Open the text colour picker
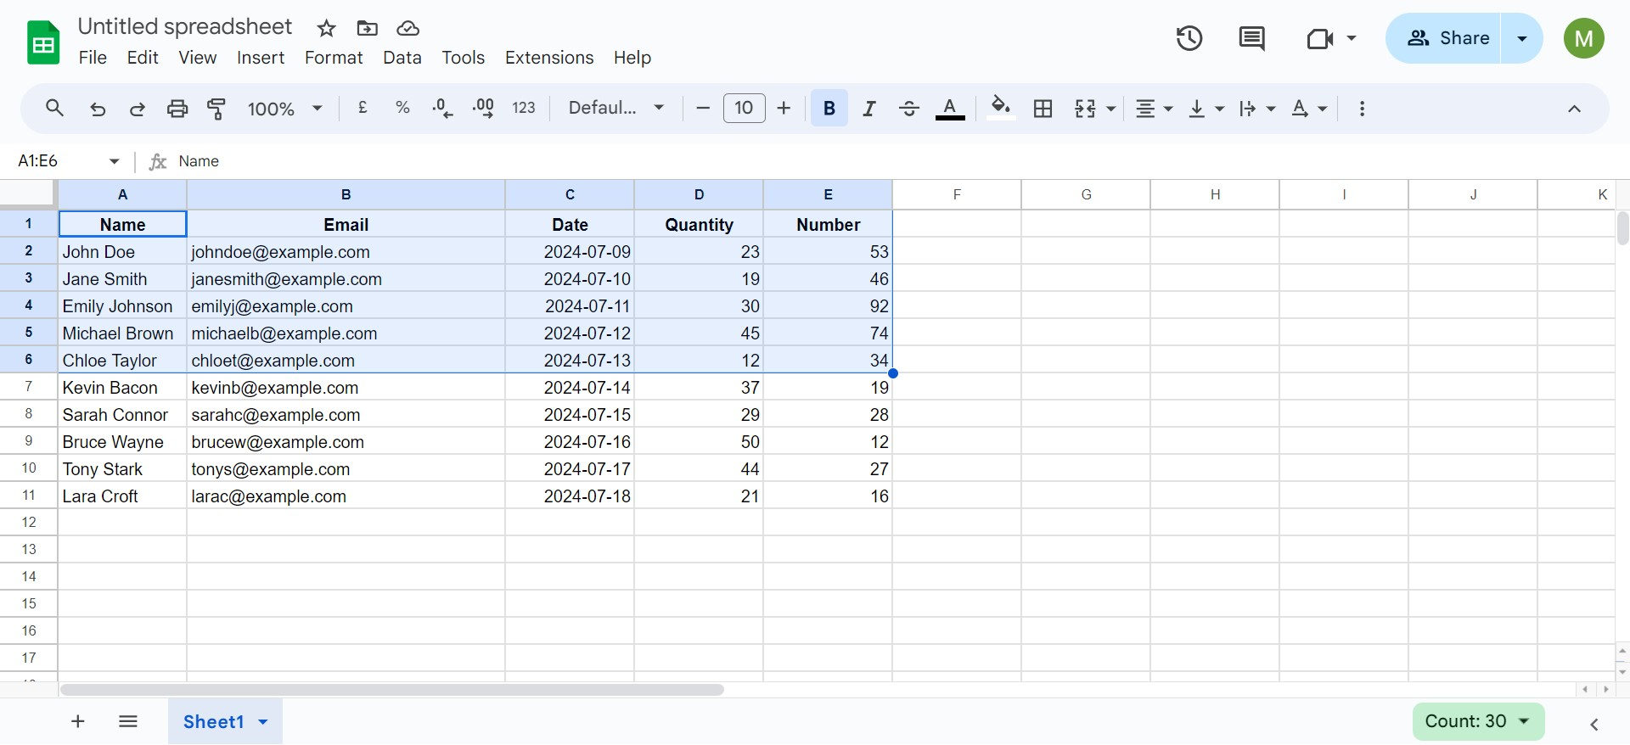 950,109
